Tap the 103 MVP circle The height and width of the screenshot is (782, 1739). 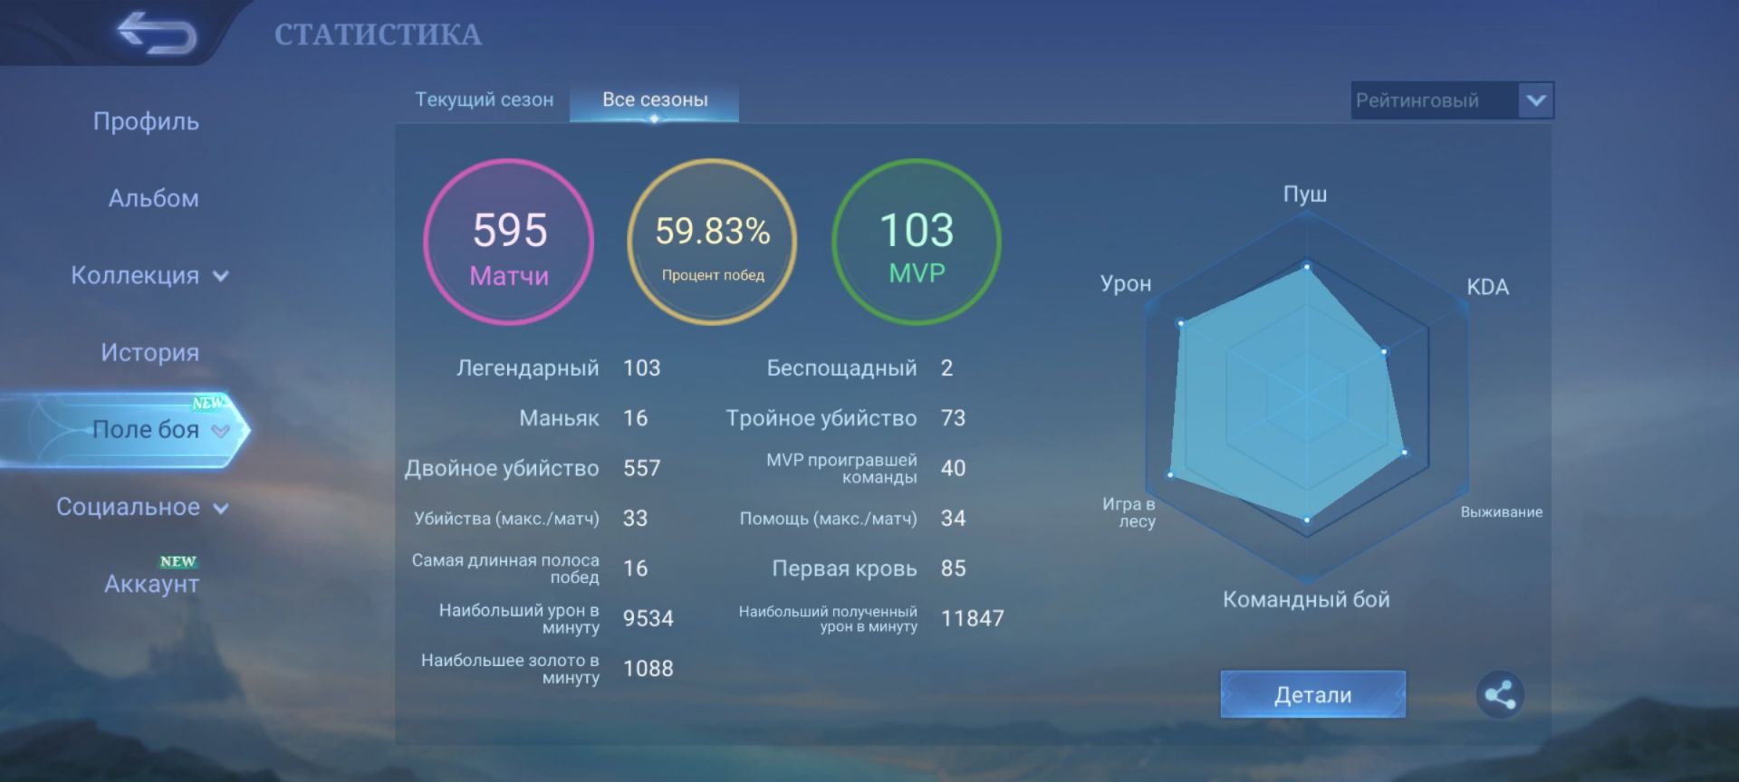click(917, 242)
